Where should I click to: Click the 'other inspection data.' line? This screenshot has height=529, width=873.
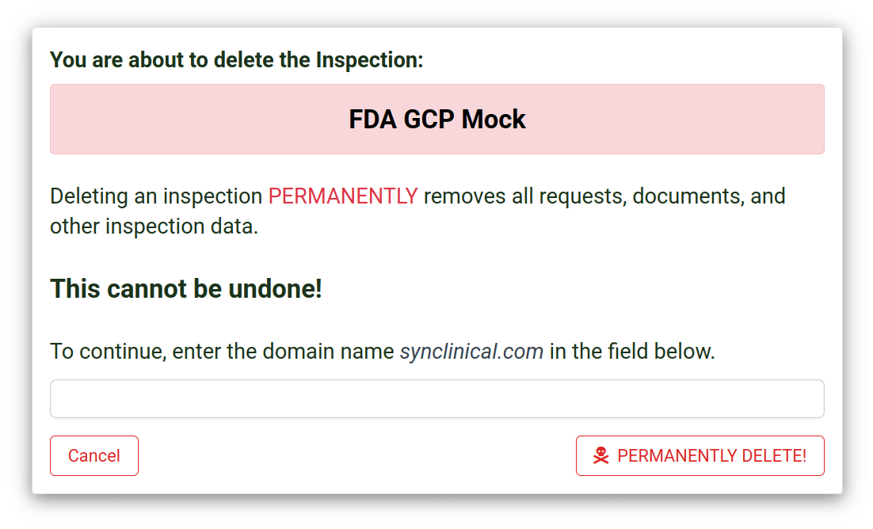tap(154, 226)
